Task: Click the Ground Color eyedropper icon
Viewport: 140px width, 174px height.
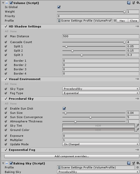Action: click(x=137, y=130)
